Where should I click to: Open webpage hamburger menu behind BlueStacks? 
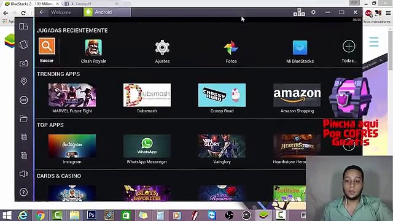click(374, 42)
